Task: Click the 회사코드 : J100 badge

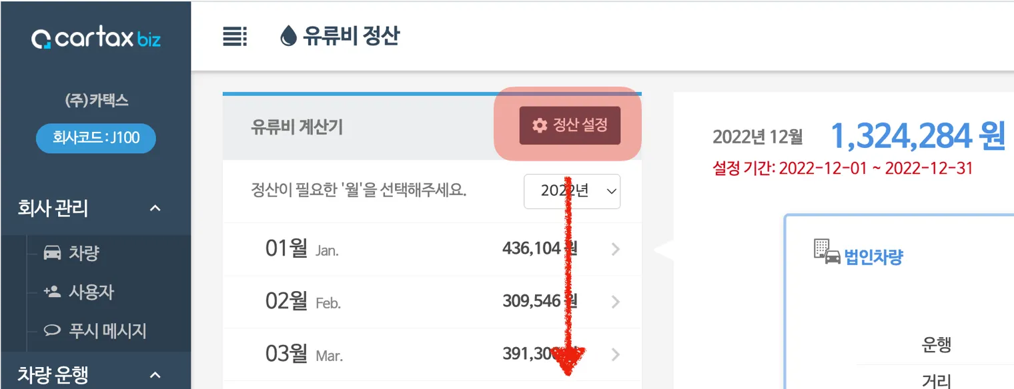Action: click(x=96, y=139)
